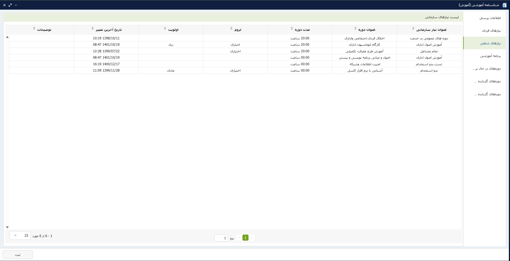This screenshot has height=261, width=510.
Task: Open نیازهای شغلی sidebar tab
Action: (490, 43)
